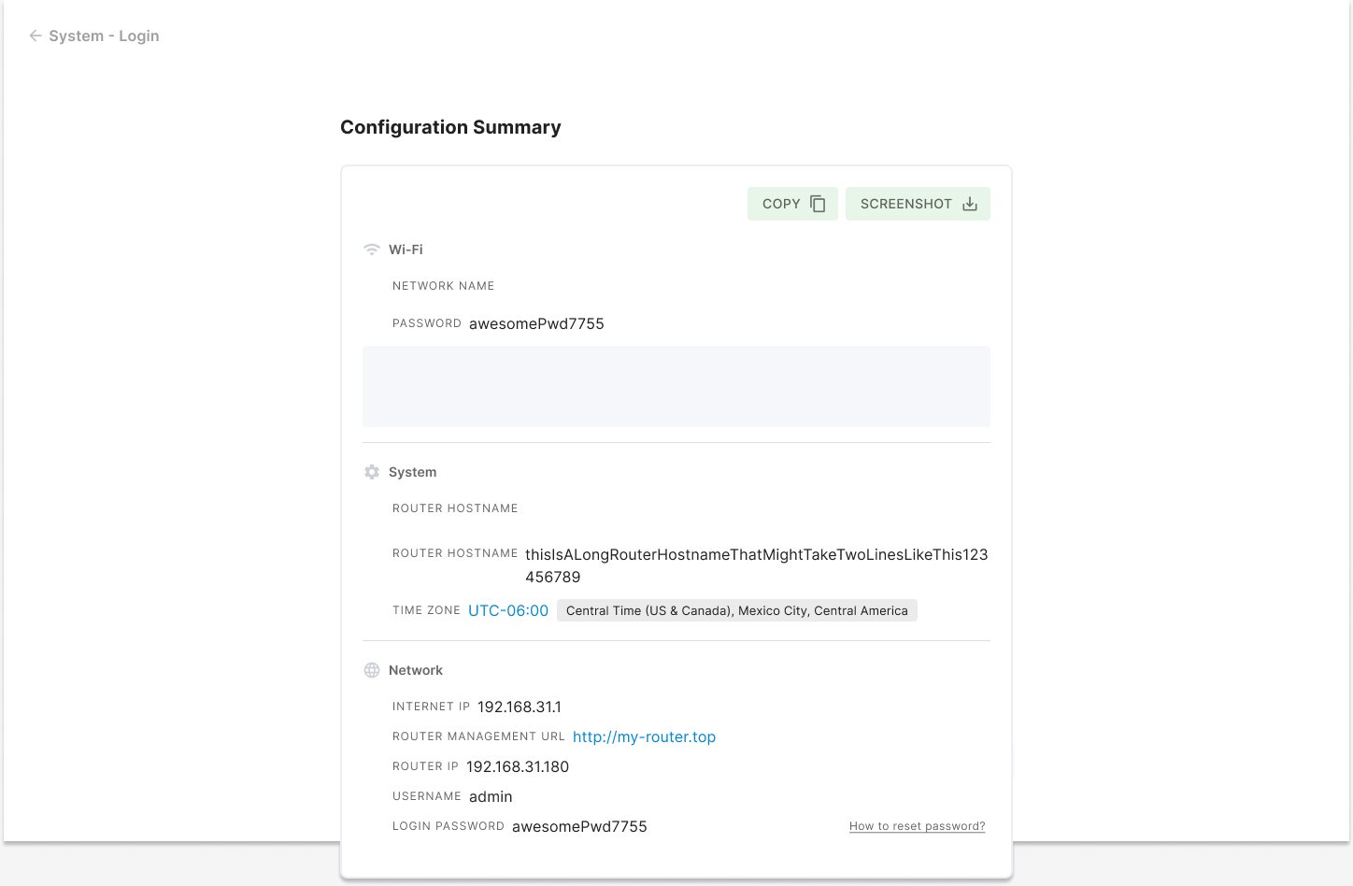Click the Internet IP 192.168.31.1
This screenshot has width=1353, height=886.
tap(520, 707)
